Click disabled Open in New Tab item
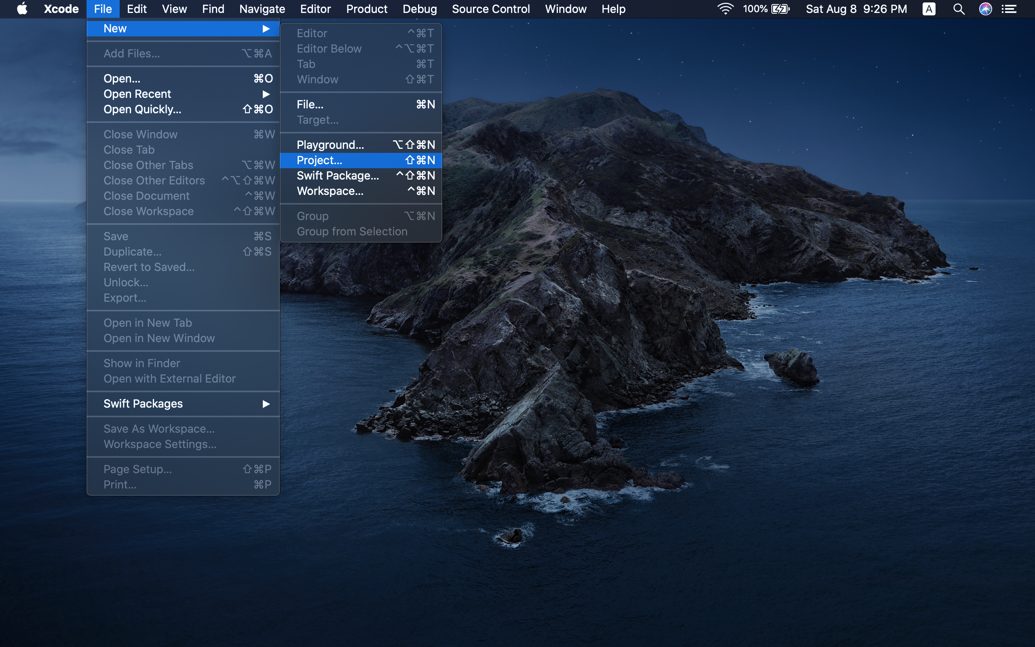 pos(183,323)
